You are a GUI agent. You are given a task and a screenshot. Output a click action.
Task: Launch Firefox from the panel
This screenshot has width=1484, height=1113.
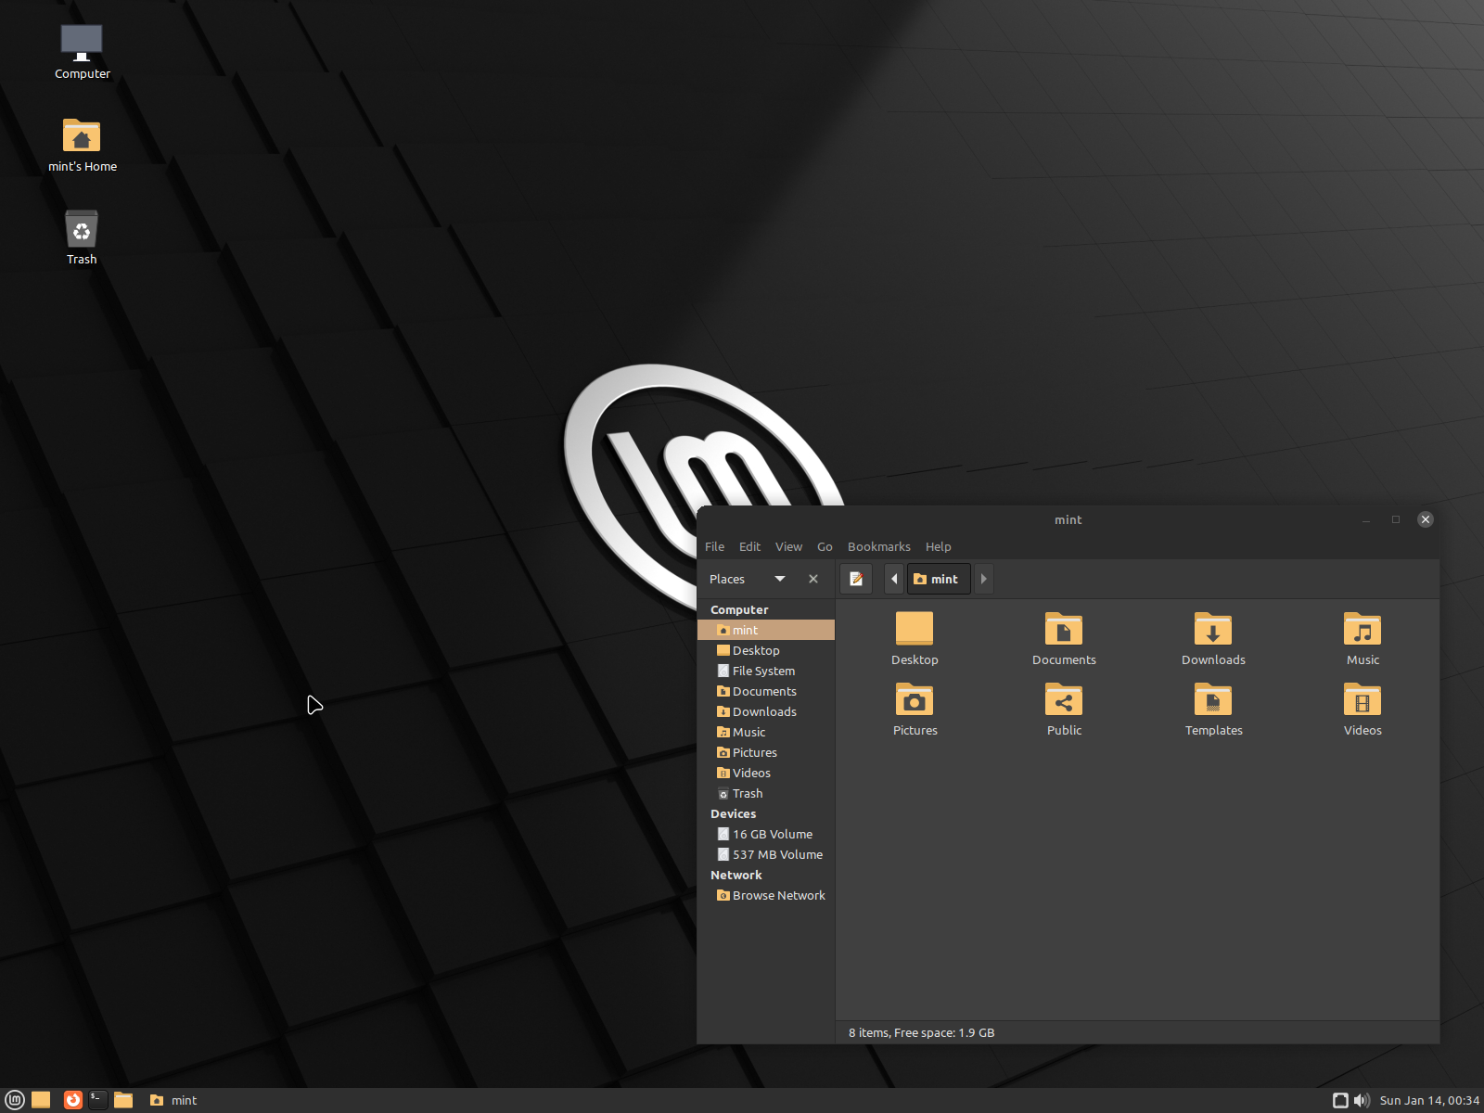click(x=72, y=1100)
